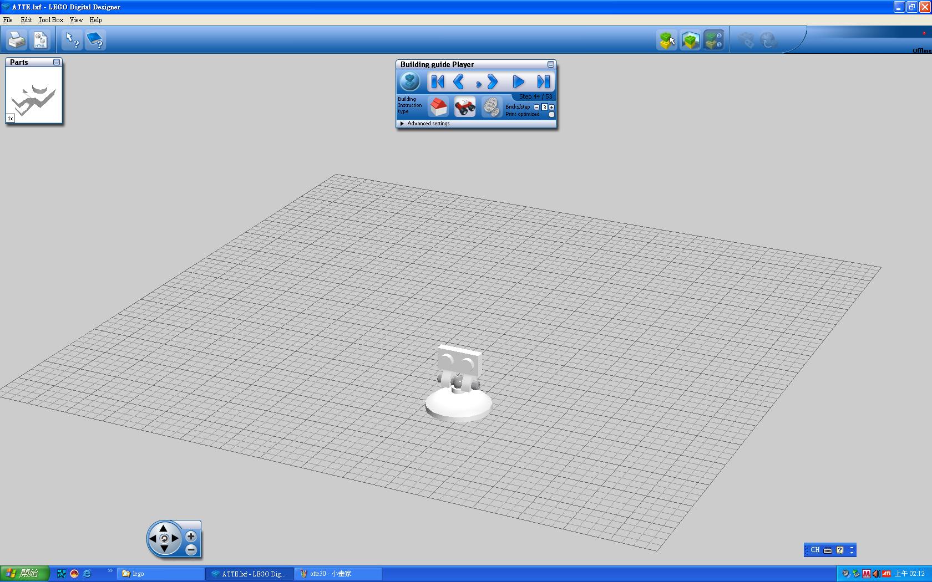
Task: Click the language bar keyboard icon
Action: pos(828,550)
